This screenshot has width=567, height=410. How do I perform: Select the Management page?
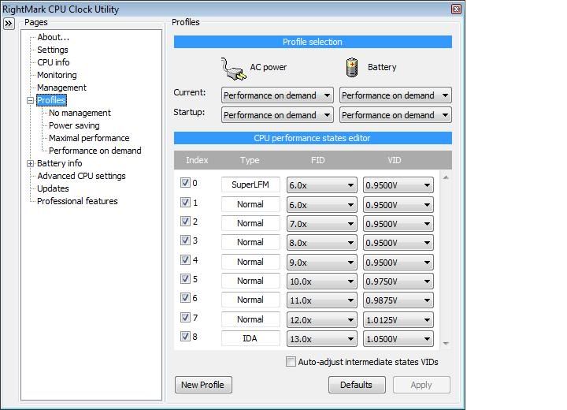point(61,88)
